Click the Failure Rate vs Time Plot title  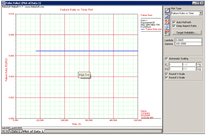(77, 10)
